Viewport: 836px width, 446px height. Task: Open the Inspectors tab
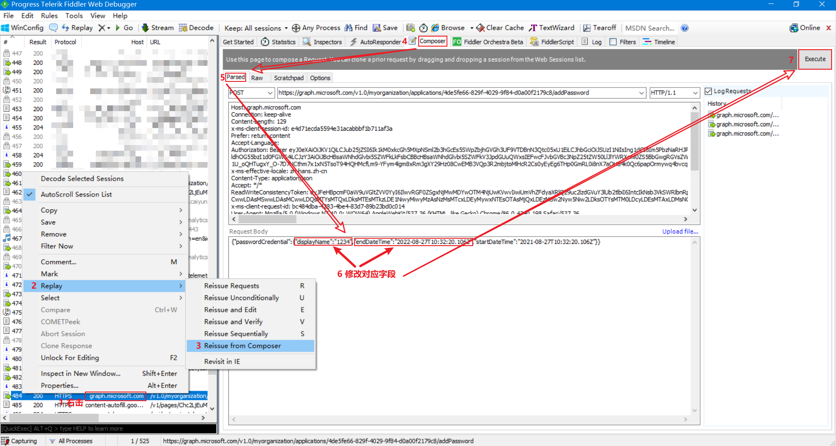pyautogui.click(x=322, y=42)
